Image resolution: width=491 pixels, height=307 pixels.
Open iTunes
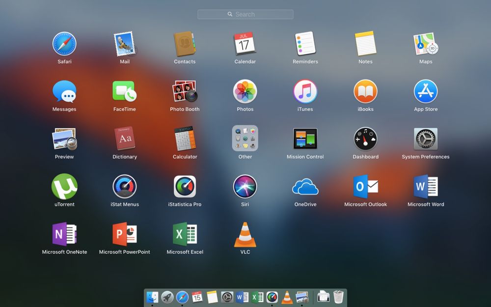pyautogui.click(x=305, y=91)
